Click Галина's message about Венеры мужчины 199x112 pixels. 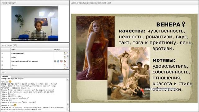[33, 108]
